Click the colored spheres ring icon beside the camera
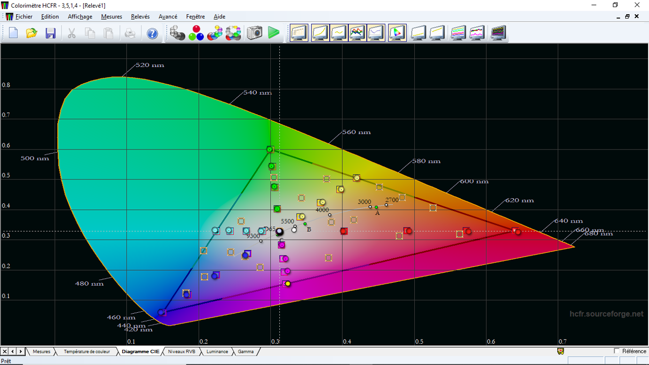This screenshot has height=365, width=649. [233, 33]
